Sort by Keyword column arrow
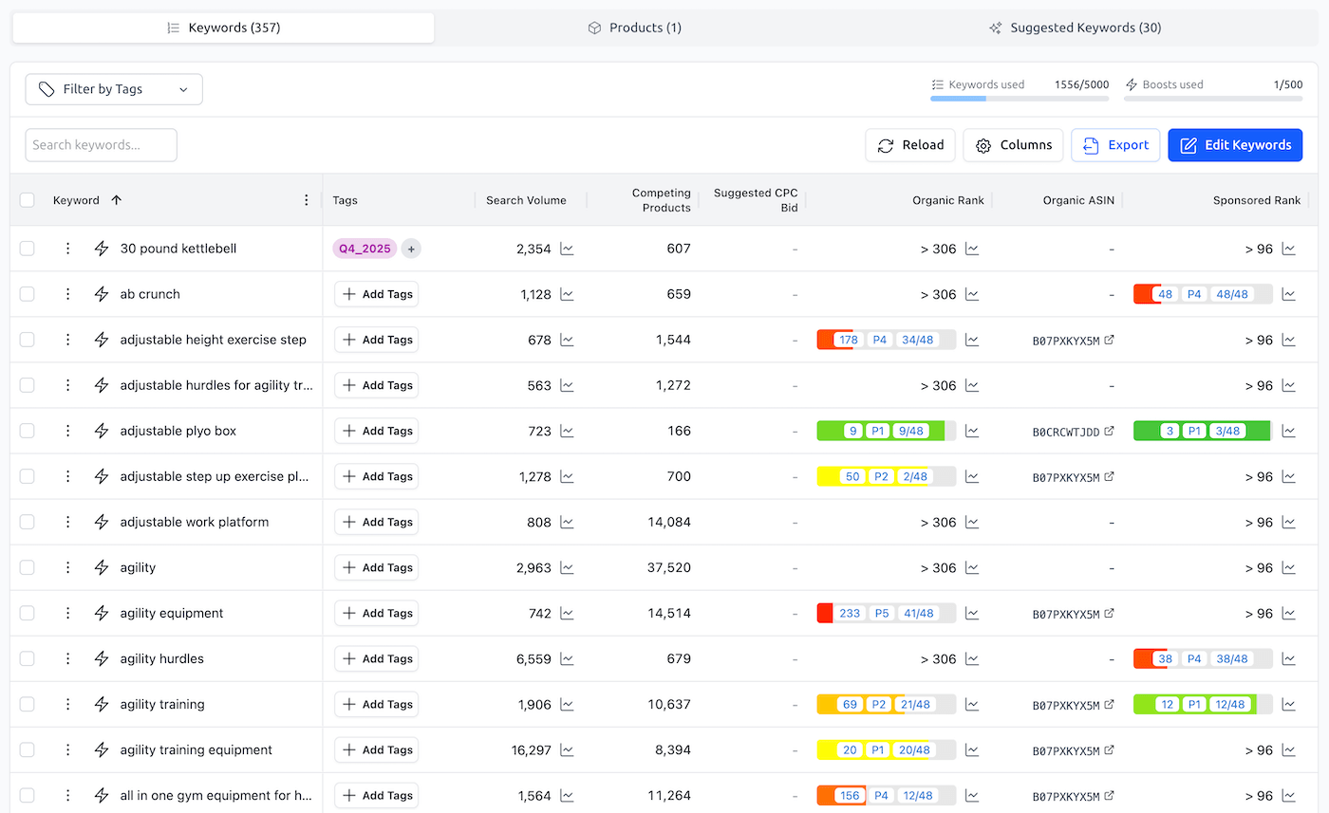 pos(117,200)
